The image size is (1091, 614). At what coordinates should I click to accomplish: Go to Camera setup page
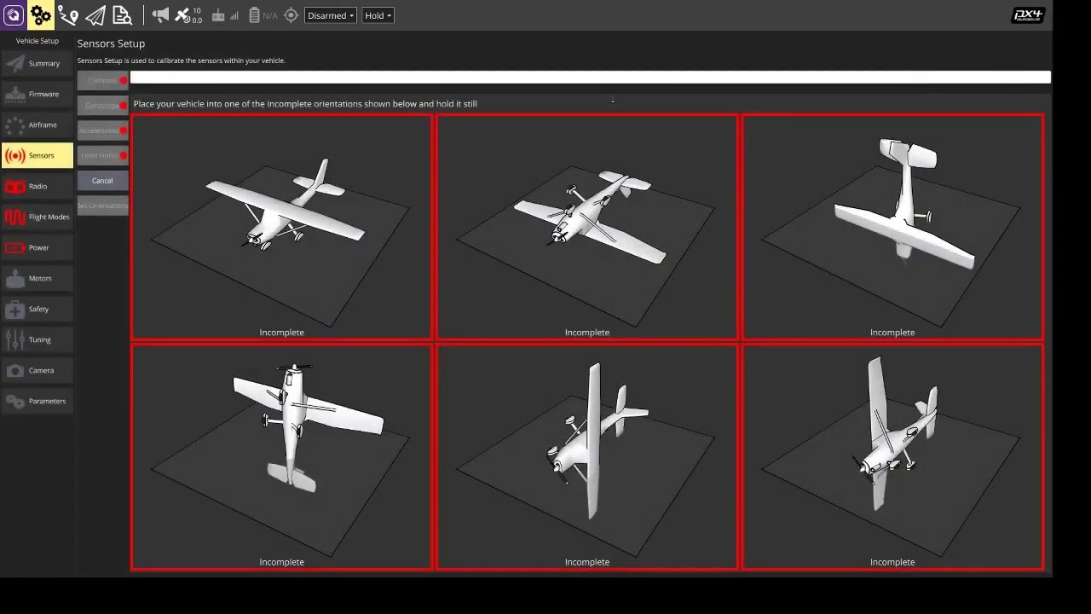[x=37, y=370]
